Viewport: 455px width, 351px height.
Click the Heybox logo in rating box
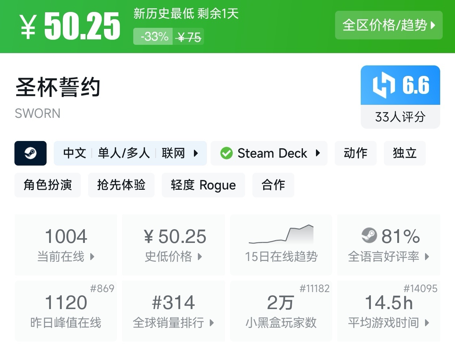(x=383, y=85)
